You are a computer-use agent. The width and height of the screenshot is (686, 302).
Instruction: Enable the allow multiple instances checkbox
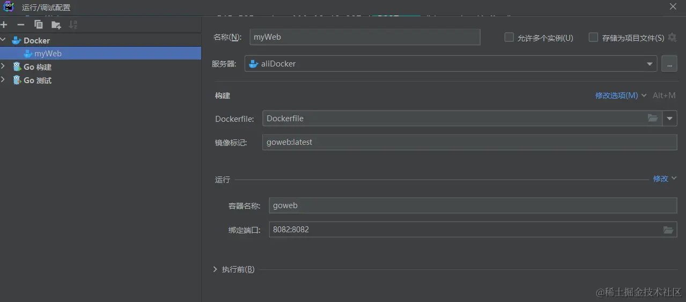509,38
